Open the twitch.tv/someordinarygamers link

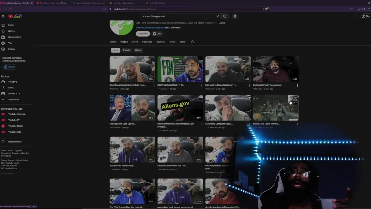150,28
